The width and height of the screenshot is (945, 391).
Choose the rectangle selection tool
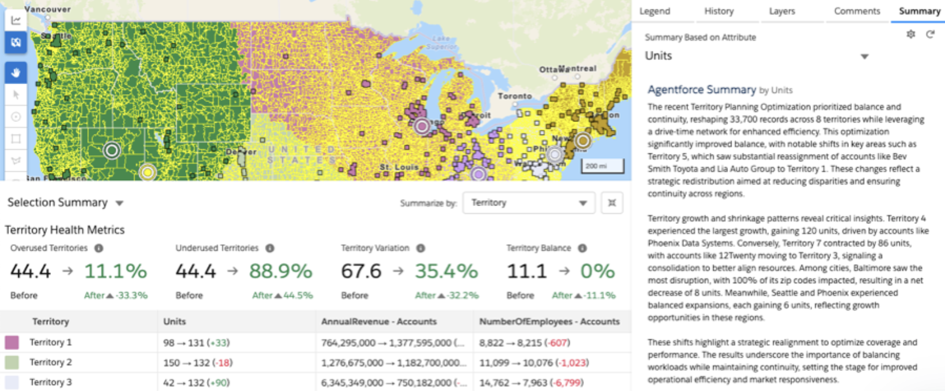16,139
